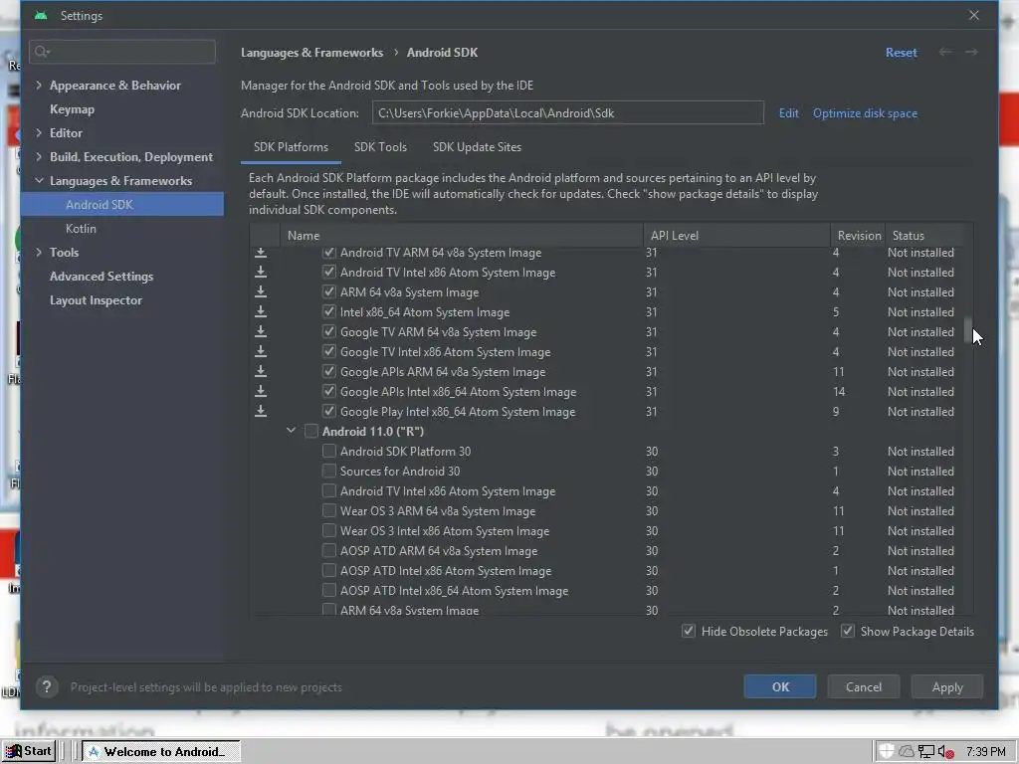Uncheck Android TV ARM 64 v8a System Image

pyautogui.click(x=328, y=252)
